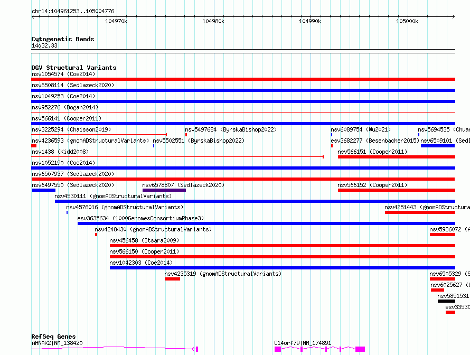Select the nsv6089754 (Wu2021) label

click(361, 129)
